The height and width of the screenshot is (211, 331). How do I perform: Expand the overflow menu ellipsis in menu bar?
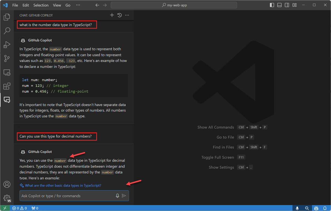[78, 5]
